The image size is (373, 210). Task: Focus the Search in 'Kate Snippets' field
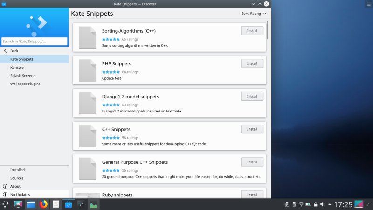[34, 41]
